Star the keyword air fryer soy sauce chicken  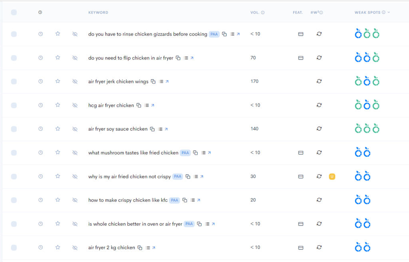click(58, 129)
